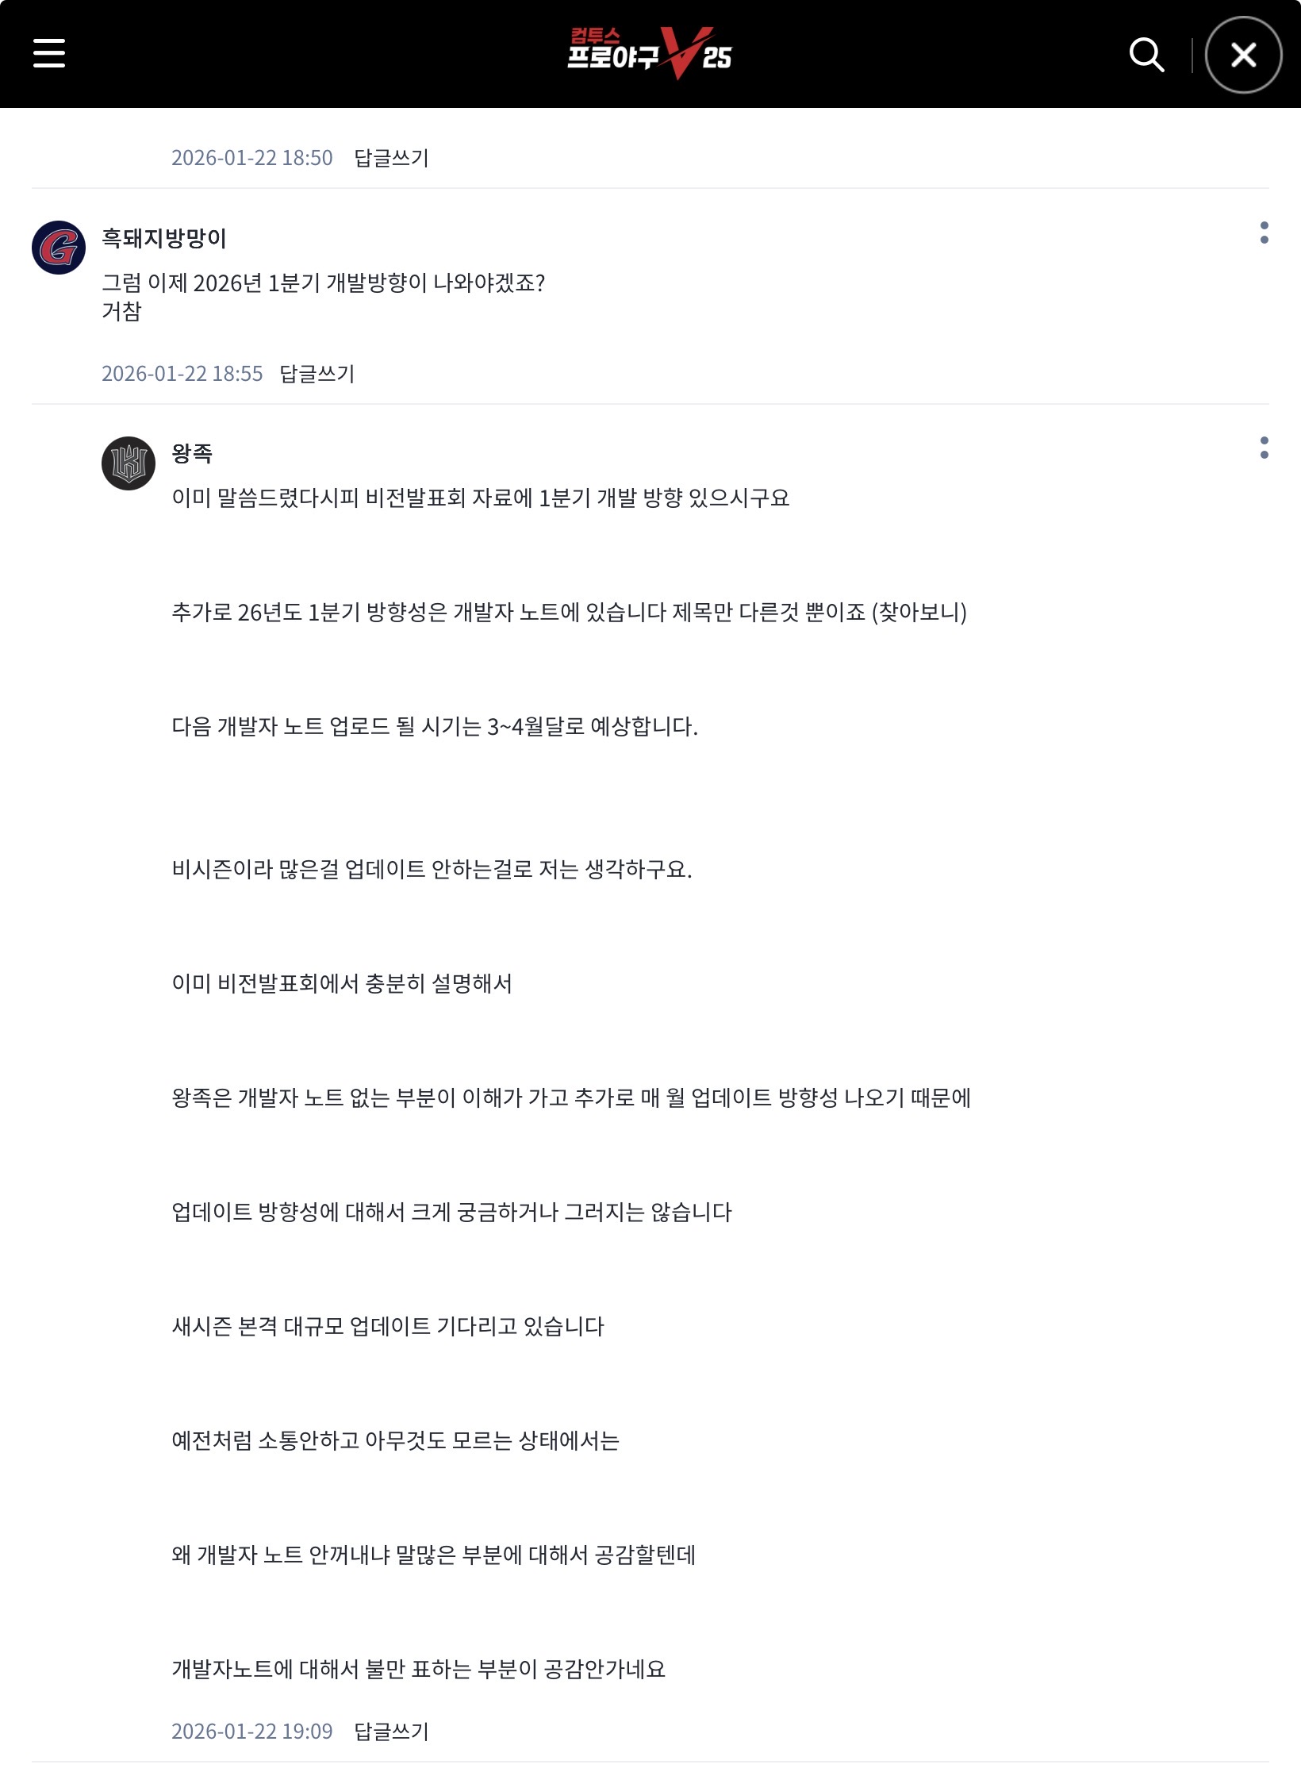Viewport: 1301px width, 1776px height.
Task: Click 왕족's crest profile avatar
Action: (129, 463)
